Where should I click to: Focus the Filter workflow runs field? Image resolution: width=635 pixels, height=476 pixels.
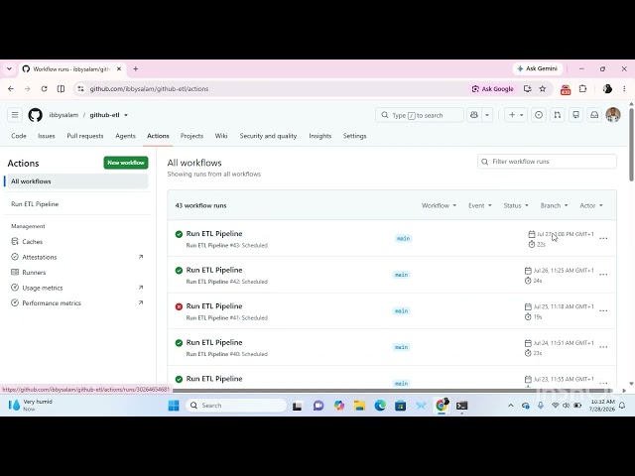coord(547,162)
